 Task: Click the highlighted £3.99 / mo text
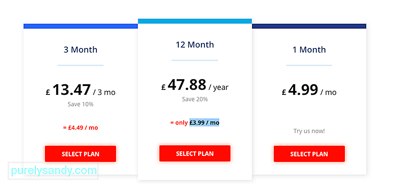(x=204, y=123)
